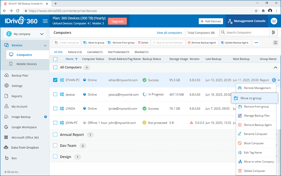
Task: Open a new browser tab
Action: click(55, 4)
